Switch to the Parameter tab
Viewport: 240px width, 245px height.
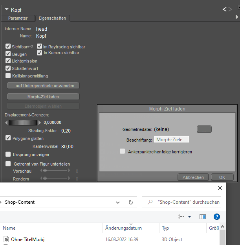pos(18,18)
